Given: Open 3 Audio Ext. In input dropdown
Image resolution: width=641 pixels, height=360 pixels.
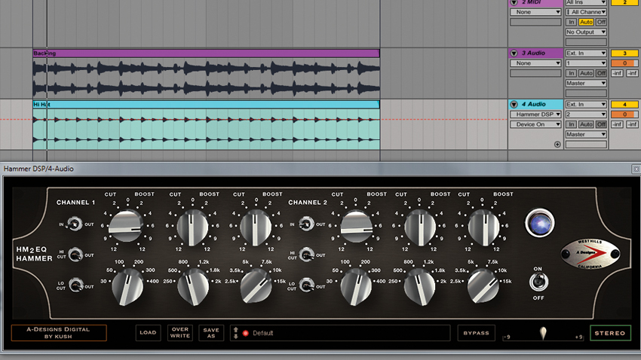Looking at the screenshot, I should [x=586, y=53].
